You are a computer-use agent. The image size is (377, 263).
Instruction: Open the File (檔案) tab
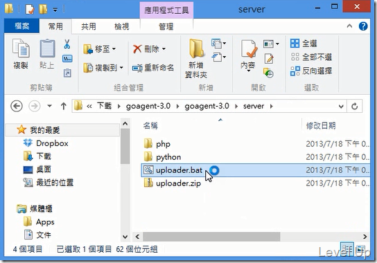(22, 26)
